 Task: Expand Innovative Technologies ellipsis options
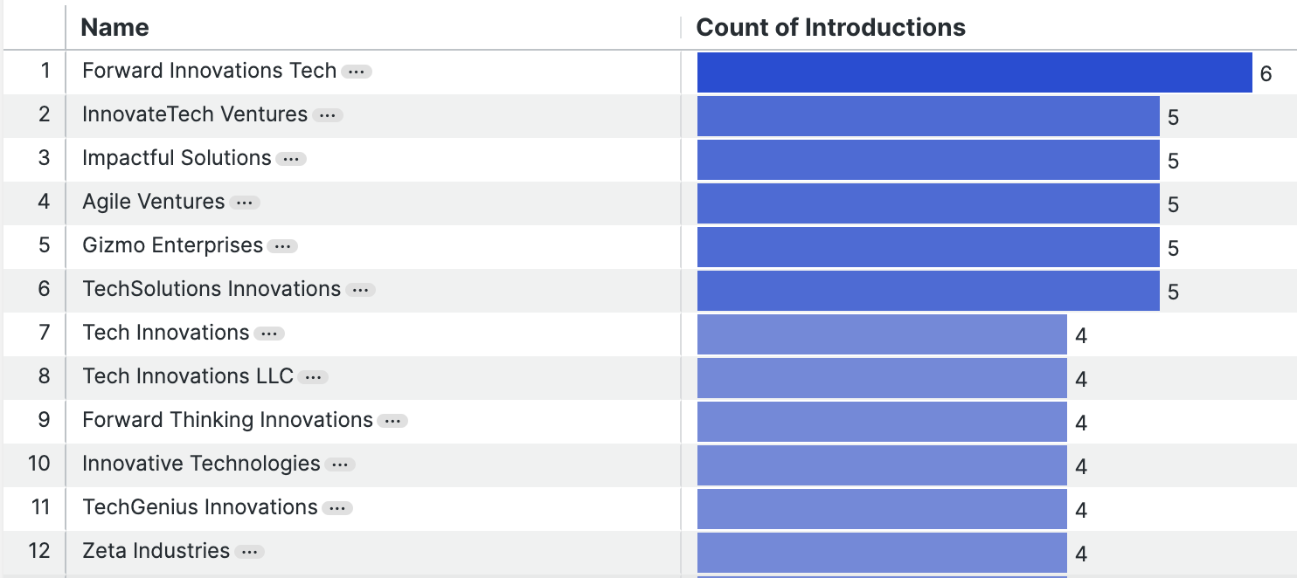tap(340, 464)
